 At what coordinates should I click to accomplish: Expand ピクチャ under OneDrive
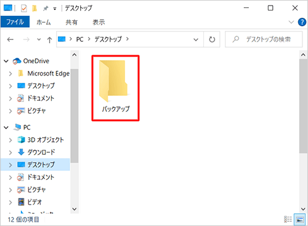[x=10, y=111]
